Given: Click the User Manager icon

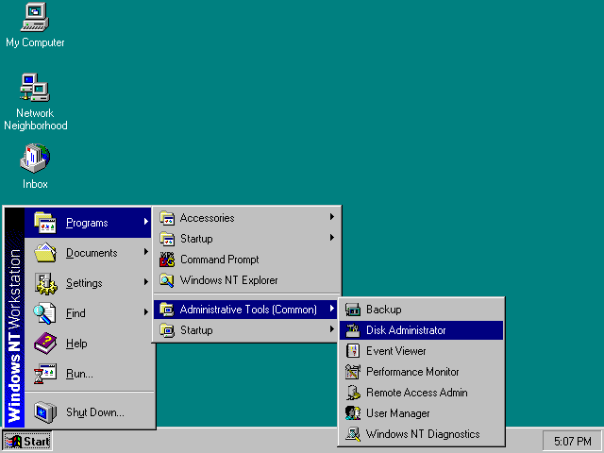Looking at the screenshot, I should click(x=353, y=413).
